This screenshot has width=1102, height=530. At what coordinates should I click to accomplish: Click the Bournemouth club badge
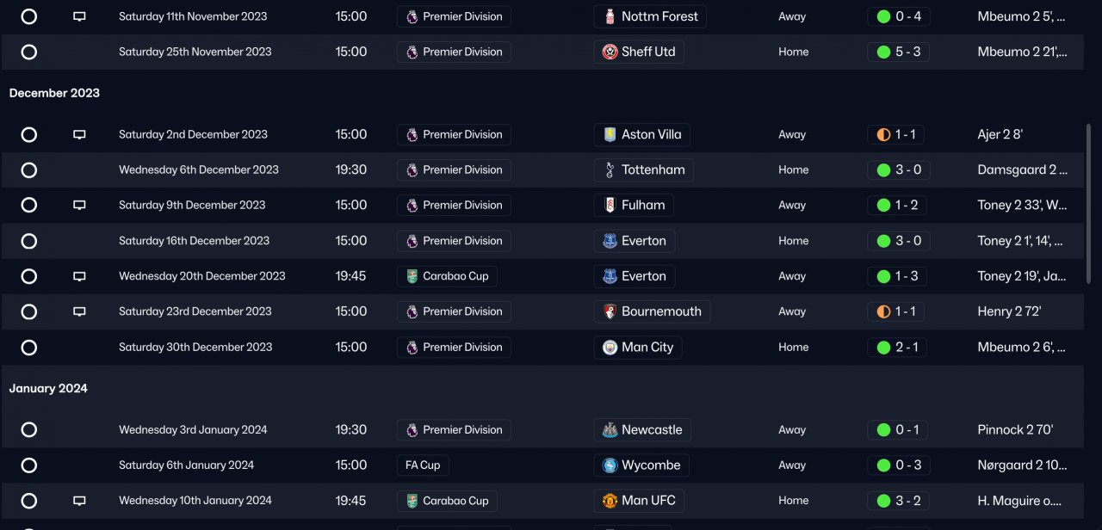pyautogui.click(x=610, y=311)
